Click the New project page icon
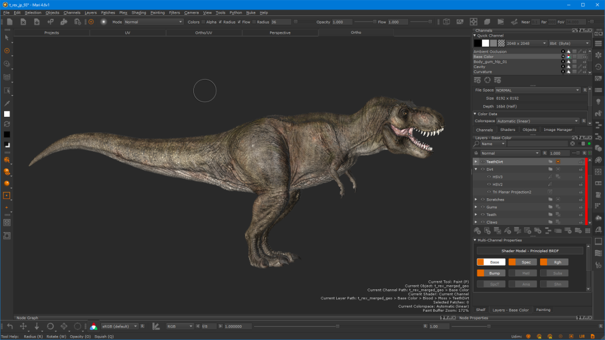Image resolution: width=605 pixels, height=340 pixels. [9, 22]
